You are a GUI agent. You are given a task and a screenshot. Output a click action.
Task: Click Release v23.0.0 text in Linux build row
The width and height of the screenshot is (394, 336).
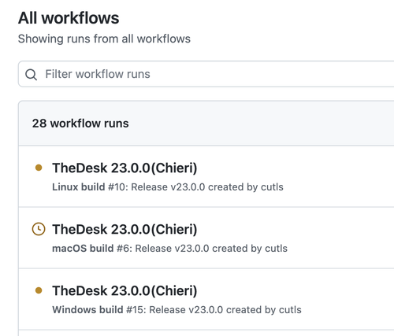tap(168, 187)
